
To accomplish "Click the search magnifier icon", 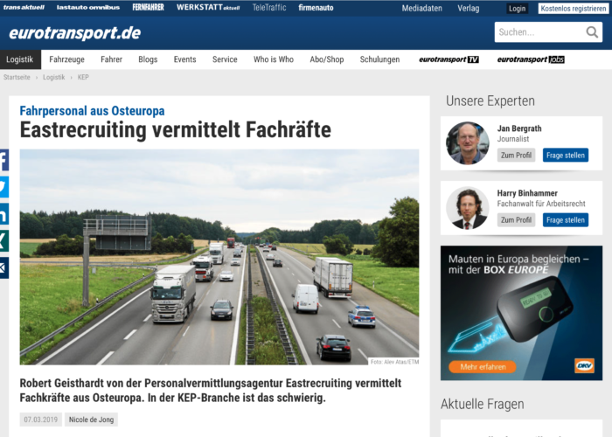I will (592, 32).
